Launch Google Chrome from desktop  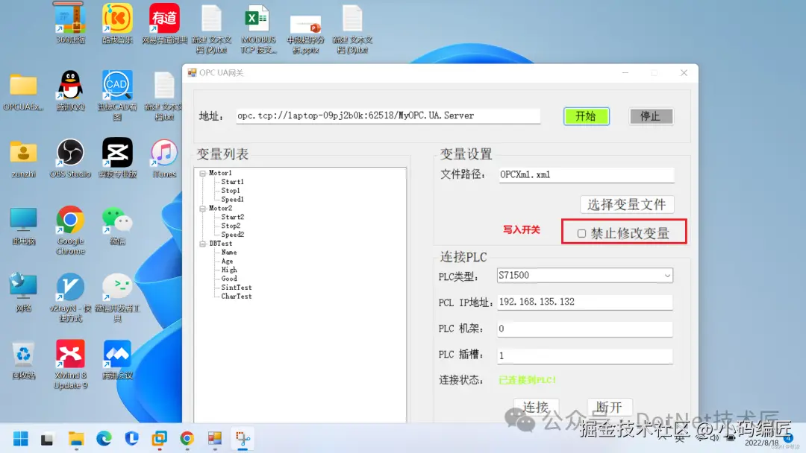pyautogui.click(x=70, y=229)
